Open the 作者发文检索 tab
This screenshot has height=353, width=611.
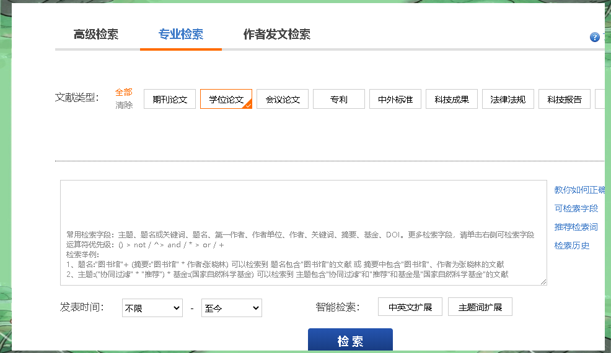[276, 35]
